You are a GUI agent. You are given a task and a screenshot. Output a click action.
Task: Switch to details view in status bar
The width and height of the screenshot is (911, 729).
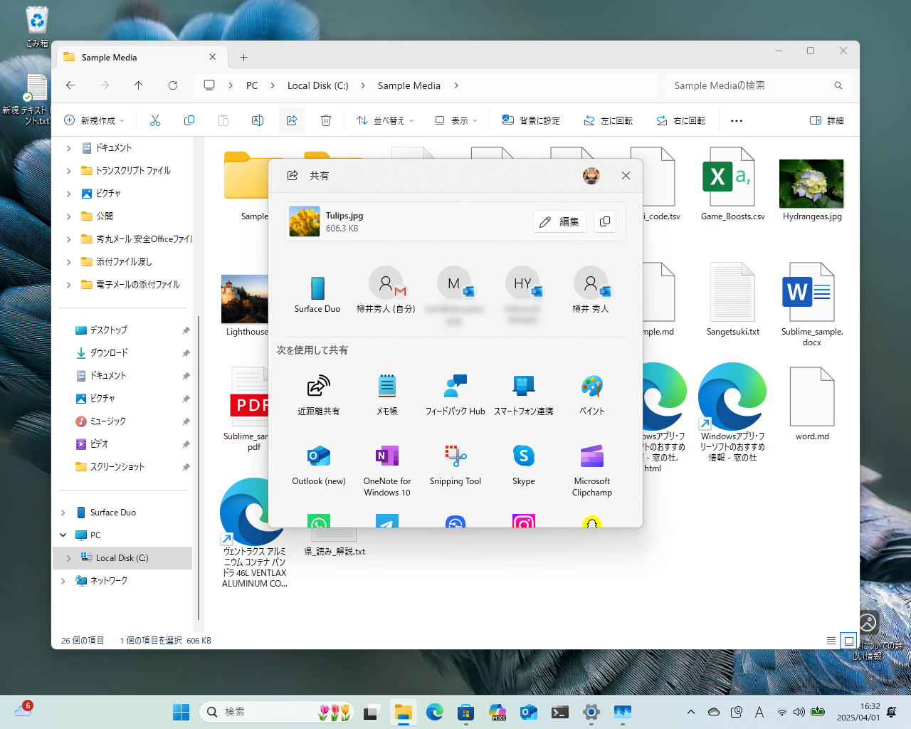click(831, 641)
